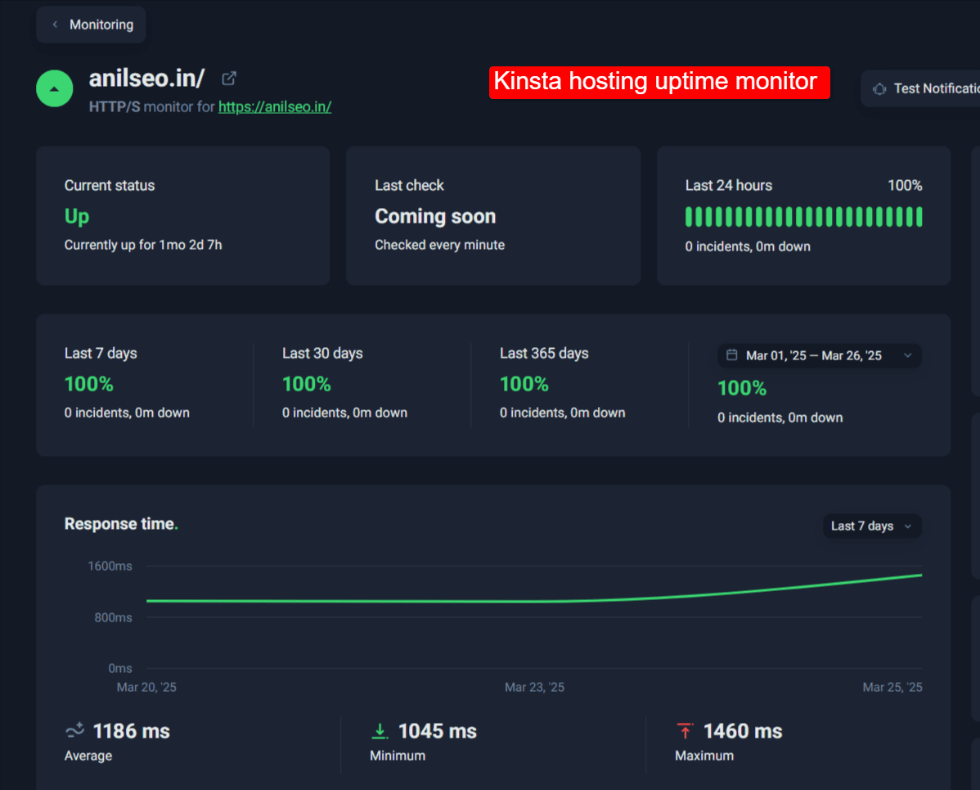980x790 pixels.
Task: Click the 'Currently up for 1mo 2d 7h' text
Action: (x=143, y=245)
